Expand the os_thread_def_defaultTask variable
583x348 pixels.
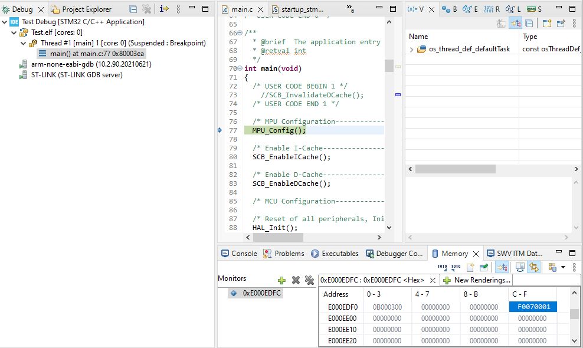coord(411,50)
